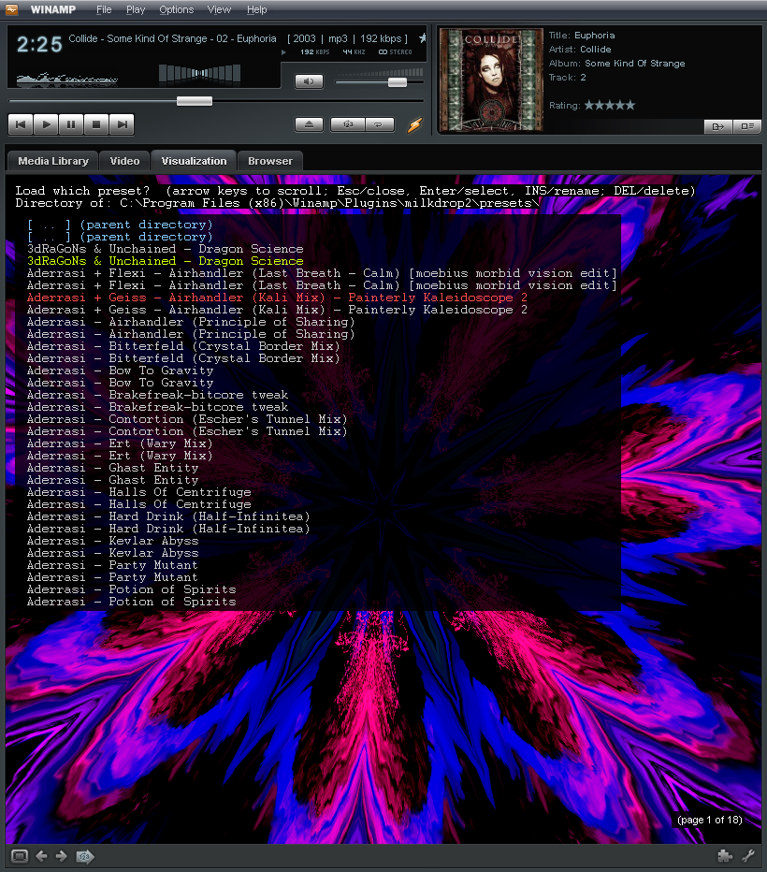Go to the previous visualization preset
The height and width of the screenshot is (872, 767).
(42, 856)
